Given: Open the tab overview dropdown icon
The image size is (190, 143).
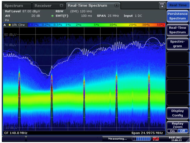Looking at the screenshot, I should 162,5.
